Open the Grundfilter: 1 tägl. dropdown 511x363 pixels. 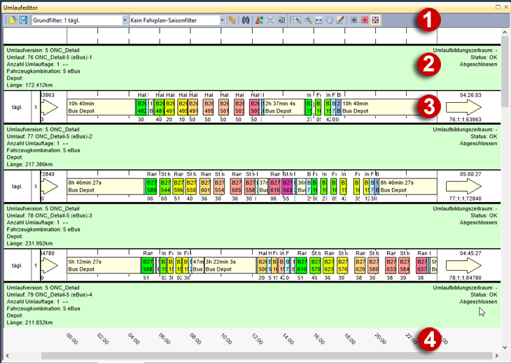[x=122, y=20]
